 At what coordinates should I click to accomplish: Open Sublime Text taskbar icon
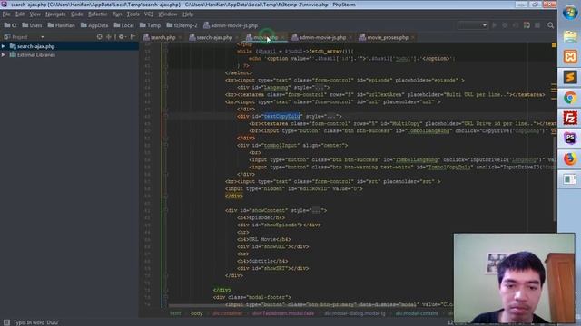(570, 77)
